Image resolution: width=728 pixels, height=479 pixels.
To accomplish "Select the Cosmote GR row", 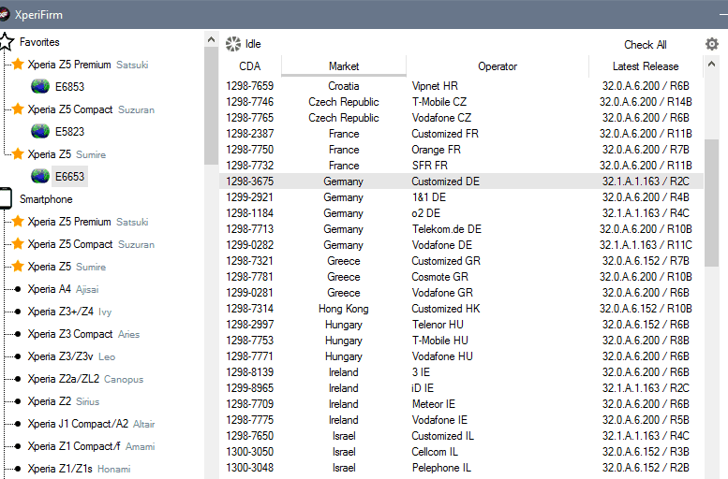I will [461, 277].
